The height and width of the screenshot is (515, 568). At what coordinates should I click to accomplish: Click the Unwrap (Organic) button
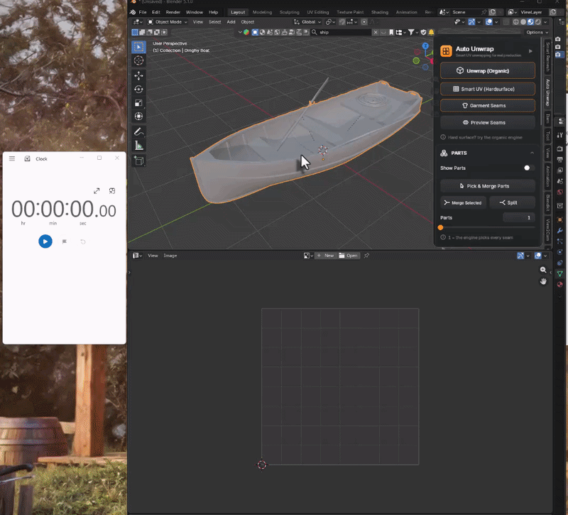(488, 70)
